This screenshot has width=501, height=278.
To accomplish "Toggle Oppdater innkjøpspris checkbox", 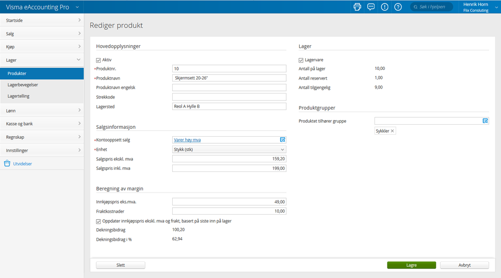I will coord(98,221).
